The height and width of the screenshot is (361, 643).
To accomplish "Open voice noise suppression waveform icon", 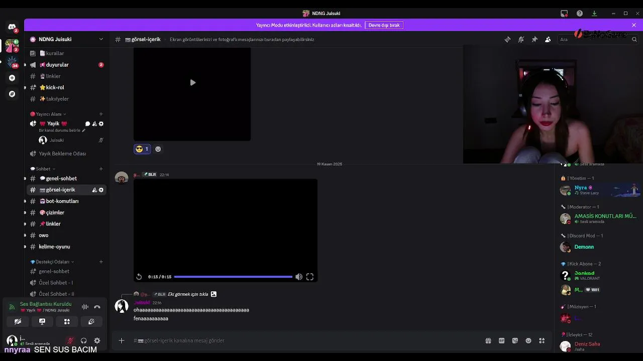I will [x=85, y=307].
